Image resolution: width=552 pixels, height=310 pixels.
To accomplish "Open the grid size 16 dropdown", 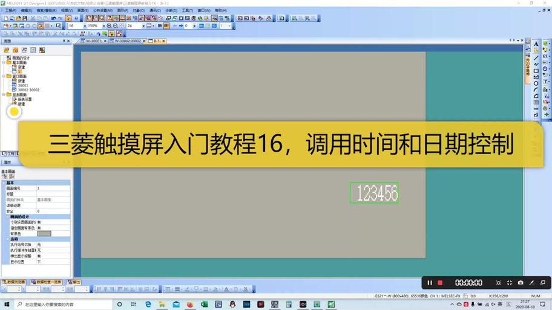I will click(x=85, y=26).
